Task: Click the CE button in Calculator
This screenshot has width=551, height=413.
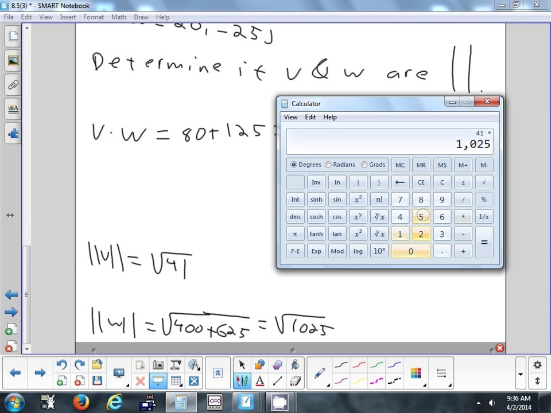Action: tap(421, 182)
